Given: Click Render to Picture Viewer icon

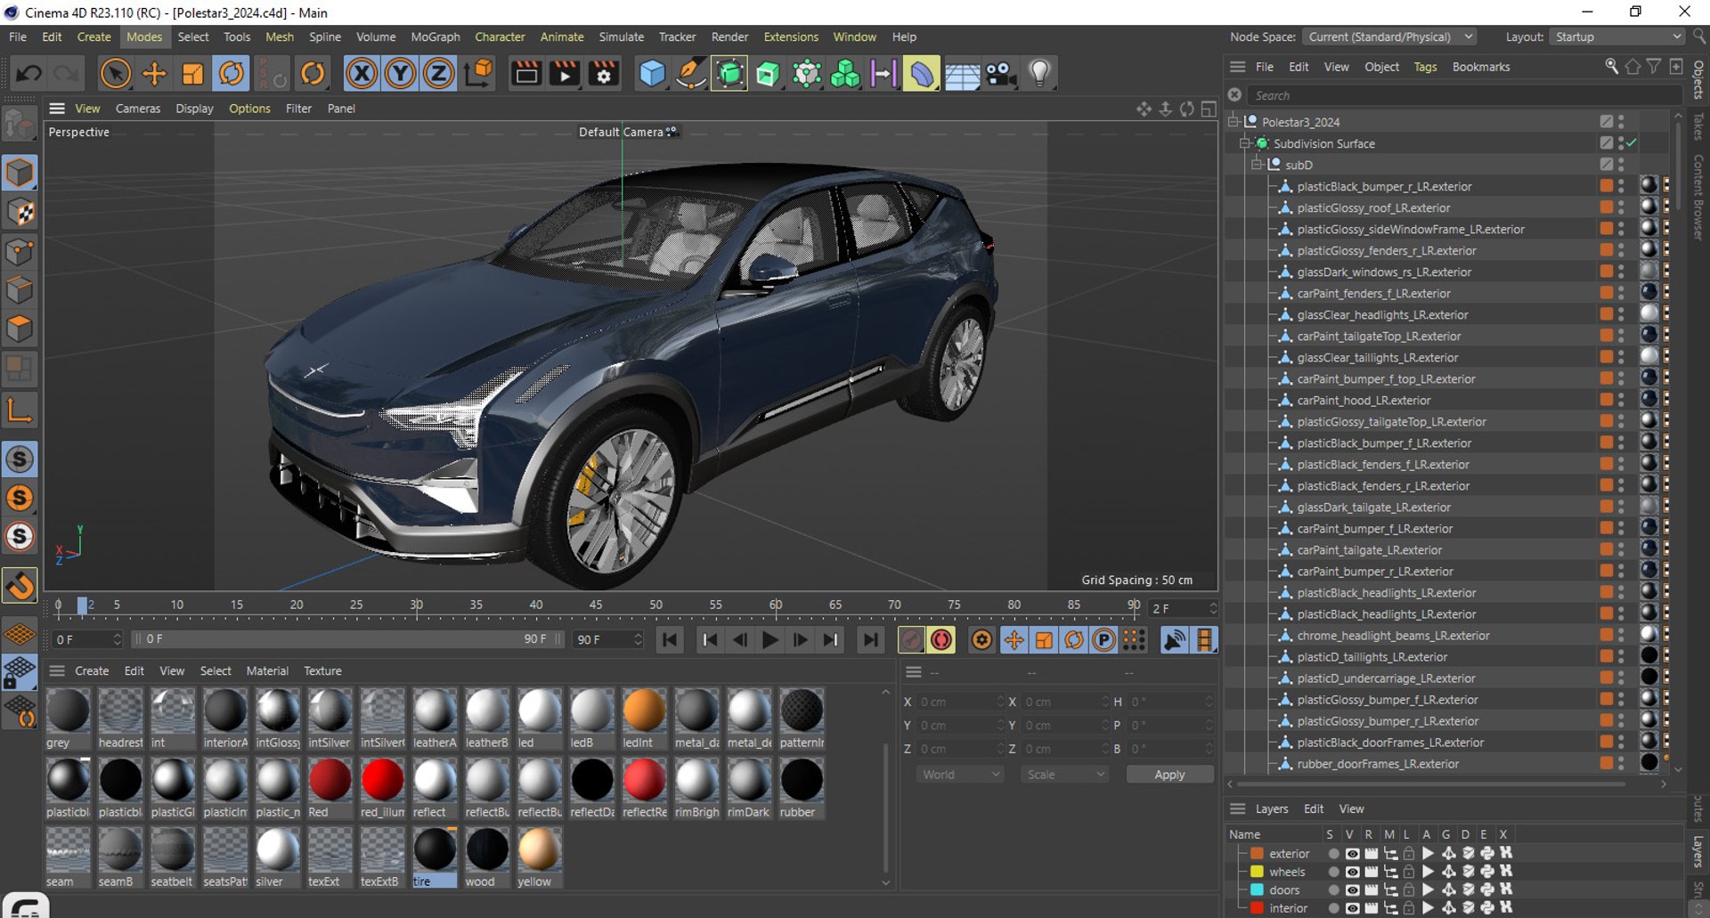Looking at the screenshot, I should click(565, 73).
